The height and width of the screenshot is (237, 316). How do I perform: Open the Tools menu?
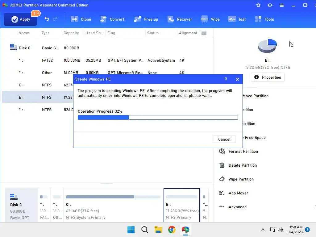[x=264, y=19]
